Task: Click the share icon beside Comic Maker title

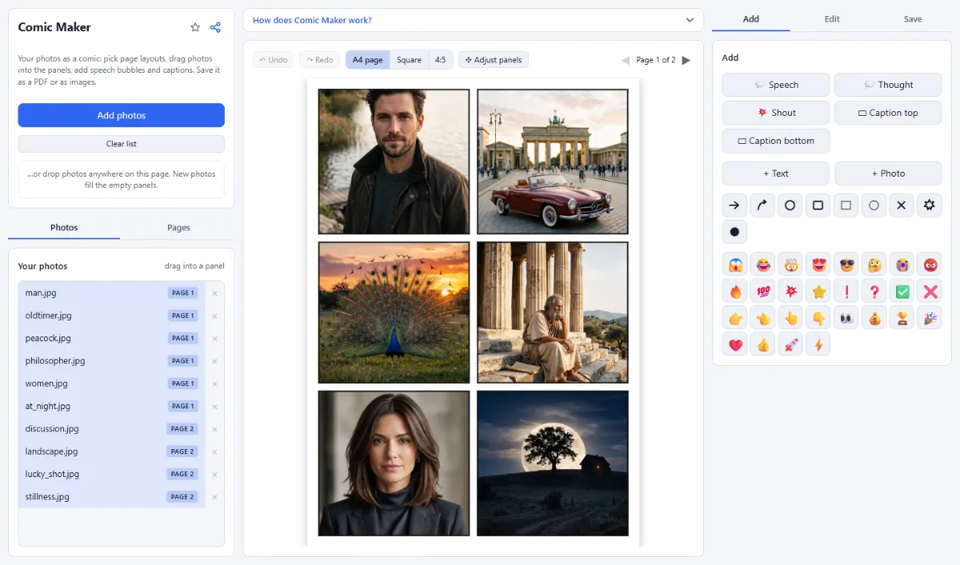Action: click(x=215, y=27)
